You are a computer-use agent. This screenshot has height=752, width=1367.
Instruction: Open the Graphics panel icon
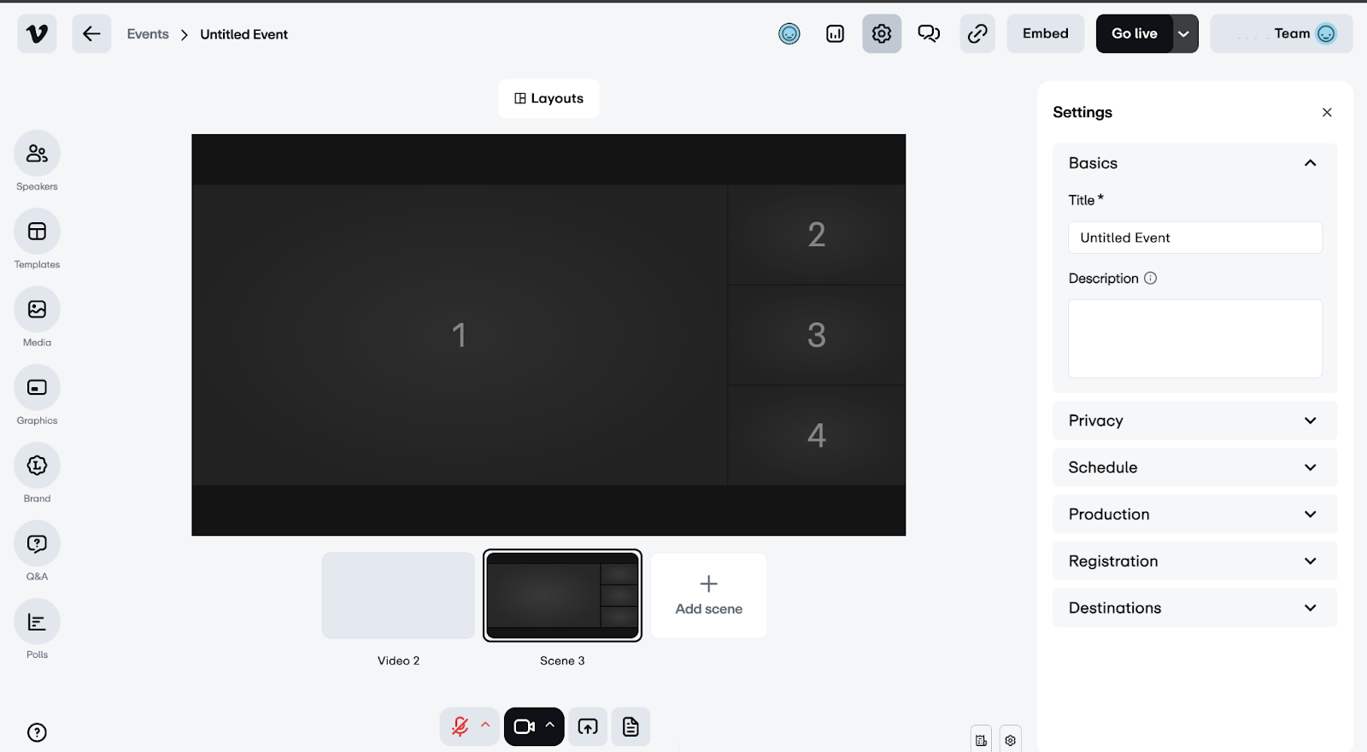37,388
